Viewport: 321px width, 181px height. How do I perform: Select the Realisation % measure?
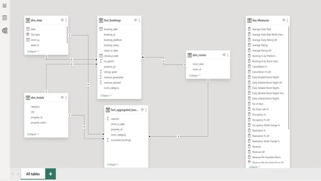click(259, 131)
